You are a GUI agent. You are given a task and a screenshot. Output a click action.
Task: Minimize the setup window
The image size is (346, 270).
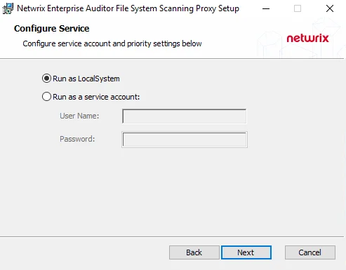pos(266,8)
